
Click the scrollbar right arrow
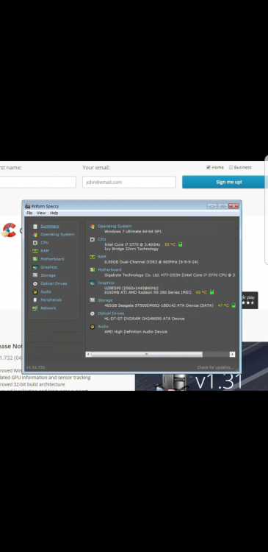(232, 354)
